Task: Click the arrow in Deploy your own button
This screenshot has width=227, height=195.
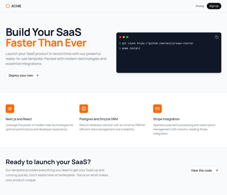Action: click(38, 75)
